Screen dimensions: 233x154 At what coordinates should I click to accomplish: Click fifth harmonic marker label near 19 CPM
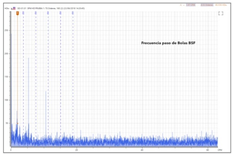[x=73, y=13]
